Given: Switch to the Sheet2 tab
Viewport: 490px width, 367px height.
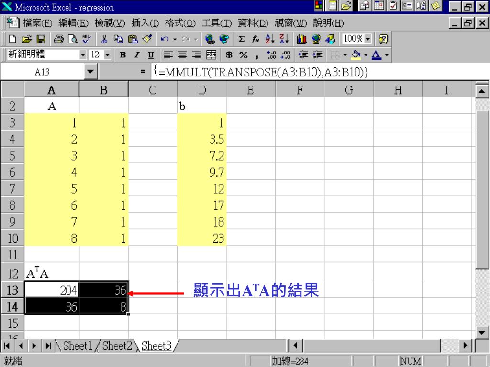Looking at the screenshot, I should point(117,345).
